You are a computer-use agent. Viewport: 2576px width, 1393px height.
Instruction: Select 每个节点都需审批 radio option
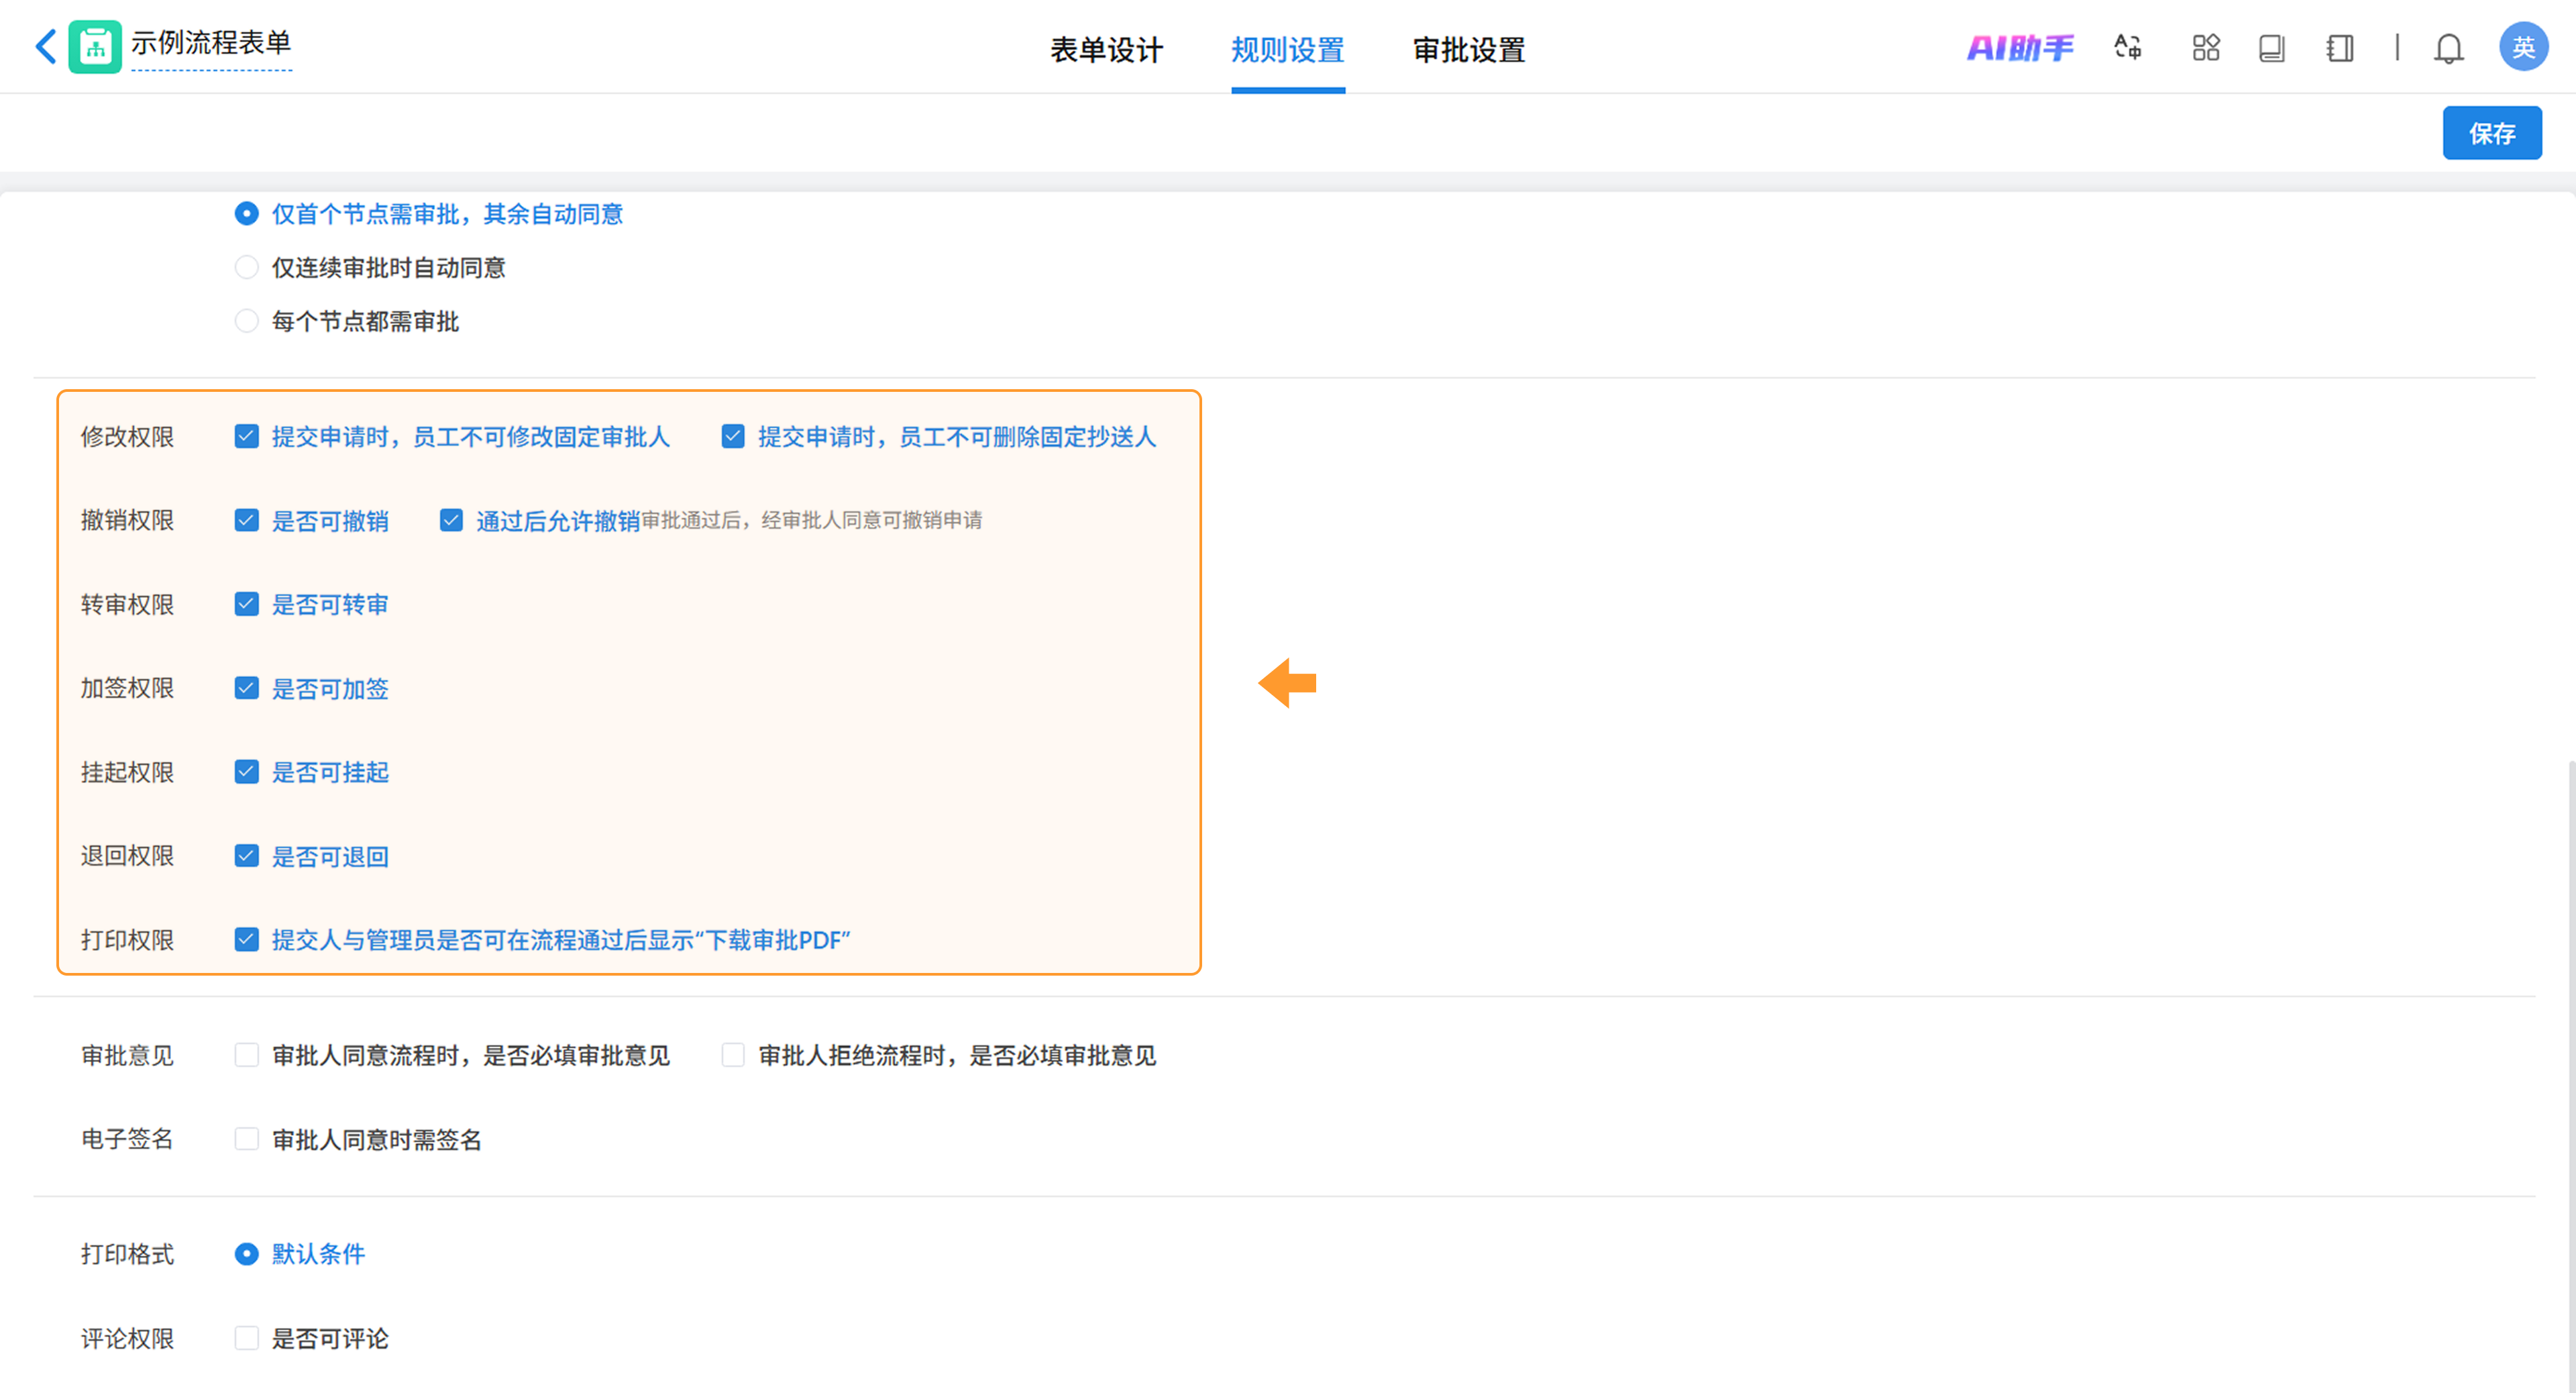pyautogui.click(x=246, y=321)
